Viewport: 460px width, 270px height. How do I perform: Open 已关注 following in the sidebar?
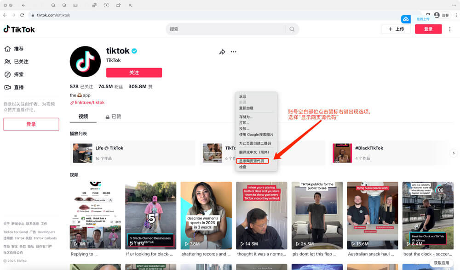point(17,62)
